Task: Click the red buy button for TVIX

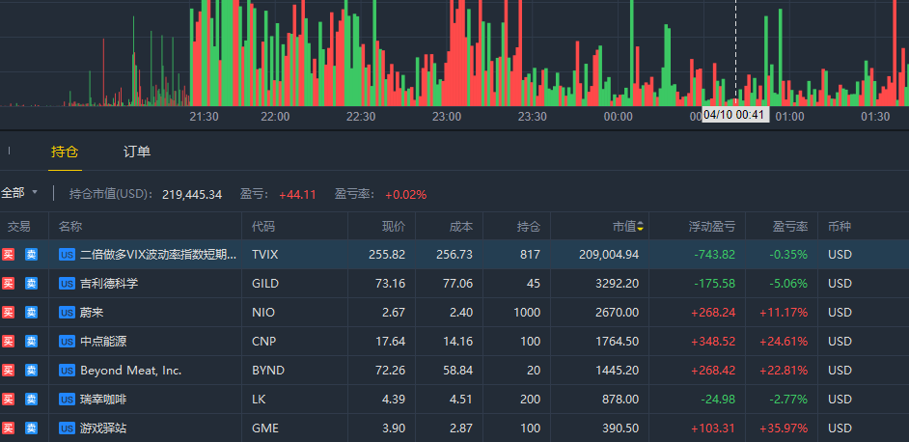Action: coord(8,255)
